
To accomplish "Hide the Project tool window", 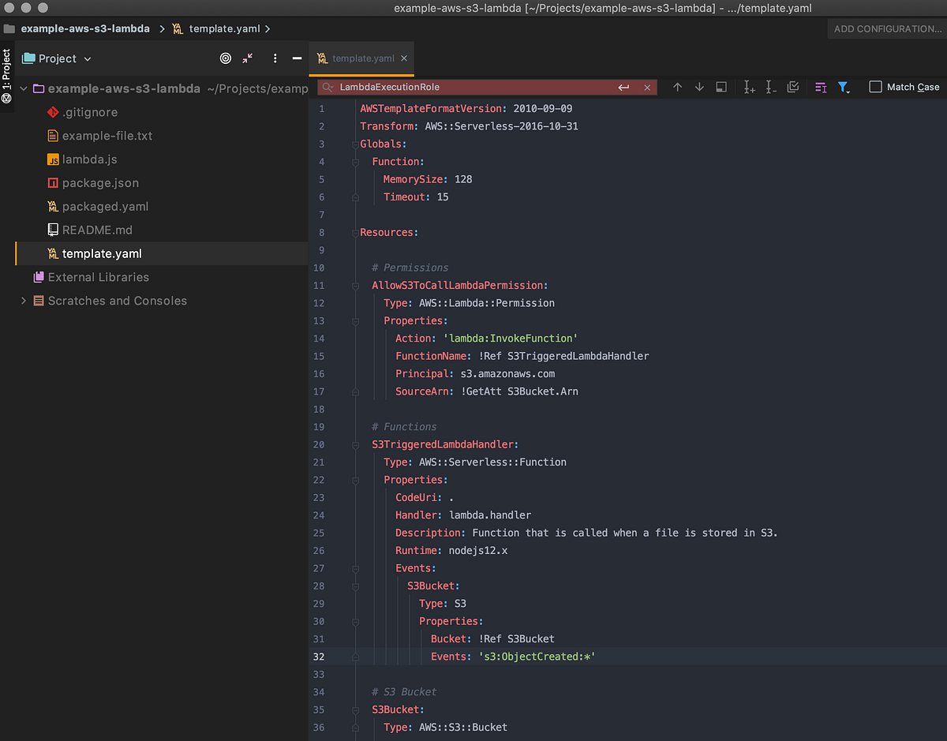I will pos(297,58).
